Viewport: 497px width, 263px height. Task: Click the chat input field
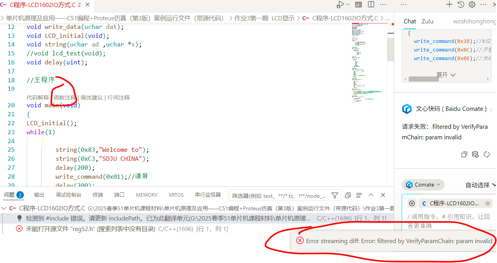click(449, 221)
